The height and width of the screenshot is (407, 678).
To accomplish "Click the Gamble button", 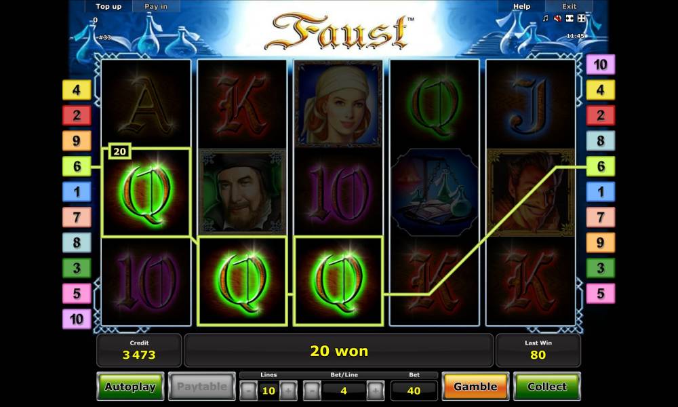I will [475, 386].
